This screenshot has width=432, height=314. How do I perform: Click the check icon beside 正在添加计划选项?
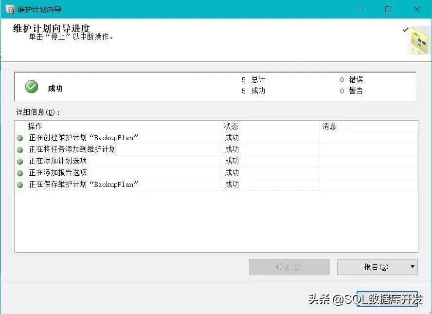coord(18,161)
